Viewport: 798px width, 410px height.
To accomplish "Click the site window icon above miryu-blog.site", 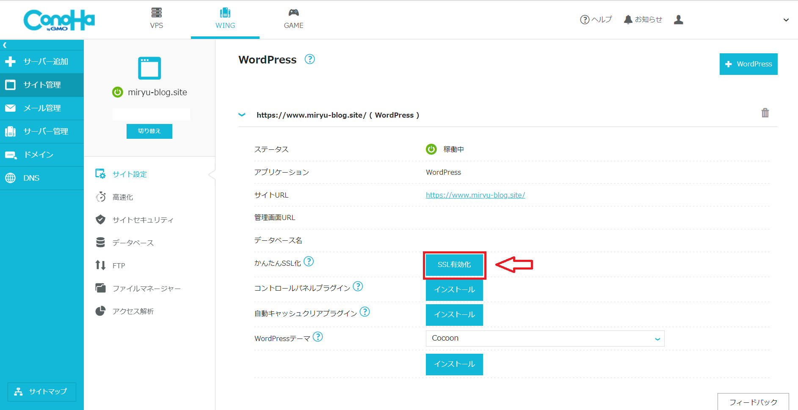I will coord(149,68).
